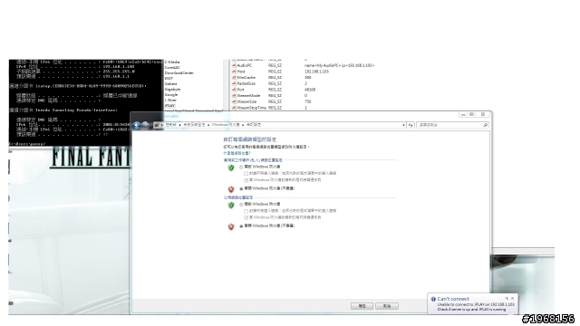580x326 pixels.
Task: Click the search magnifier icon
Action: click(x=486, y=125)
